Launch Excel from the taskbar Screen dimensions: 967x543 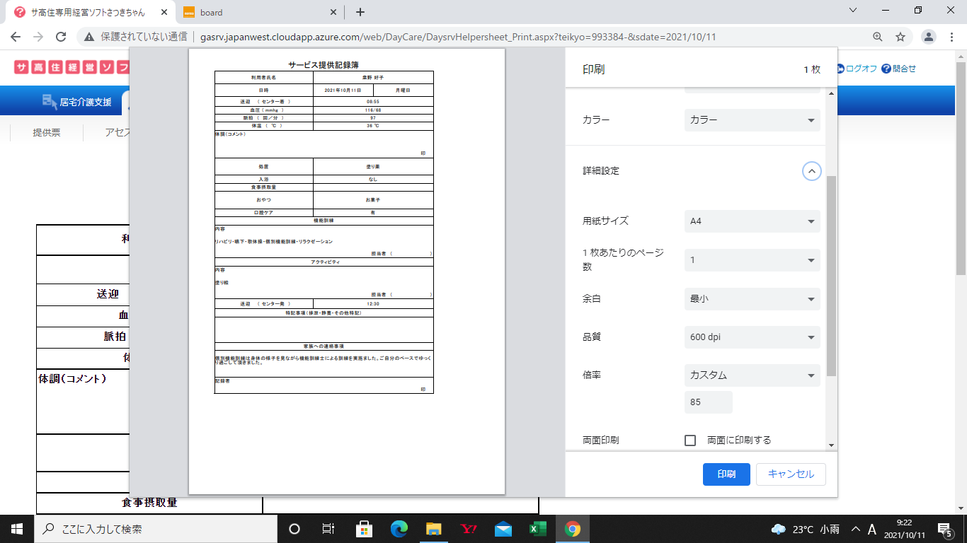(538, 529)
